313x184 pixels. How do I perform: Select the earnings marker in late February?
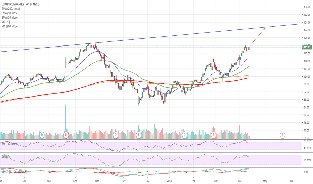213,135
